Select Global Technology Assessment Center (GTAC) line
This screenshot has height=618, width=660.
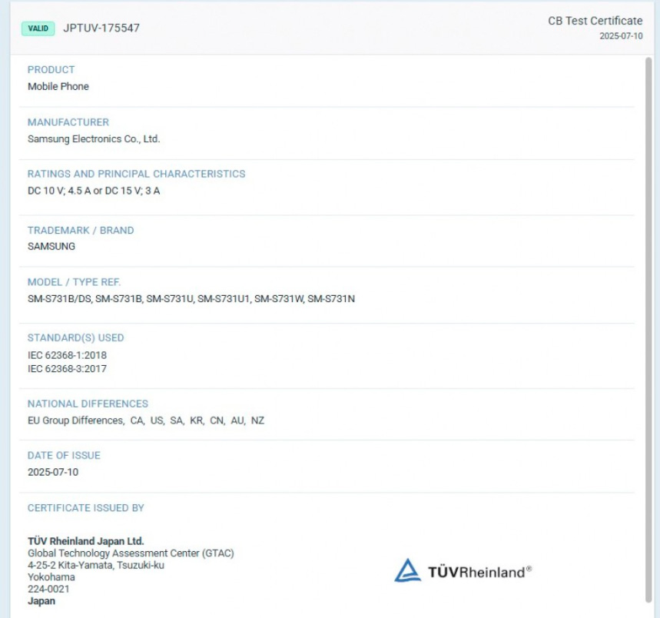(x=131, y=553)
